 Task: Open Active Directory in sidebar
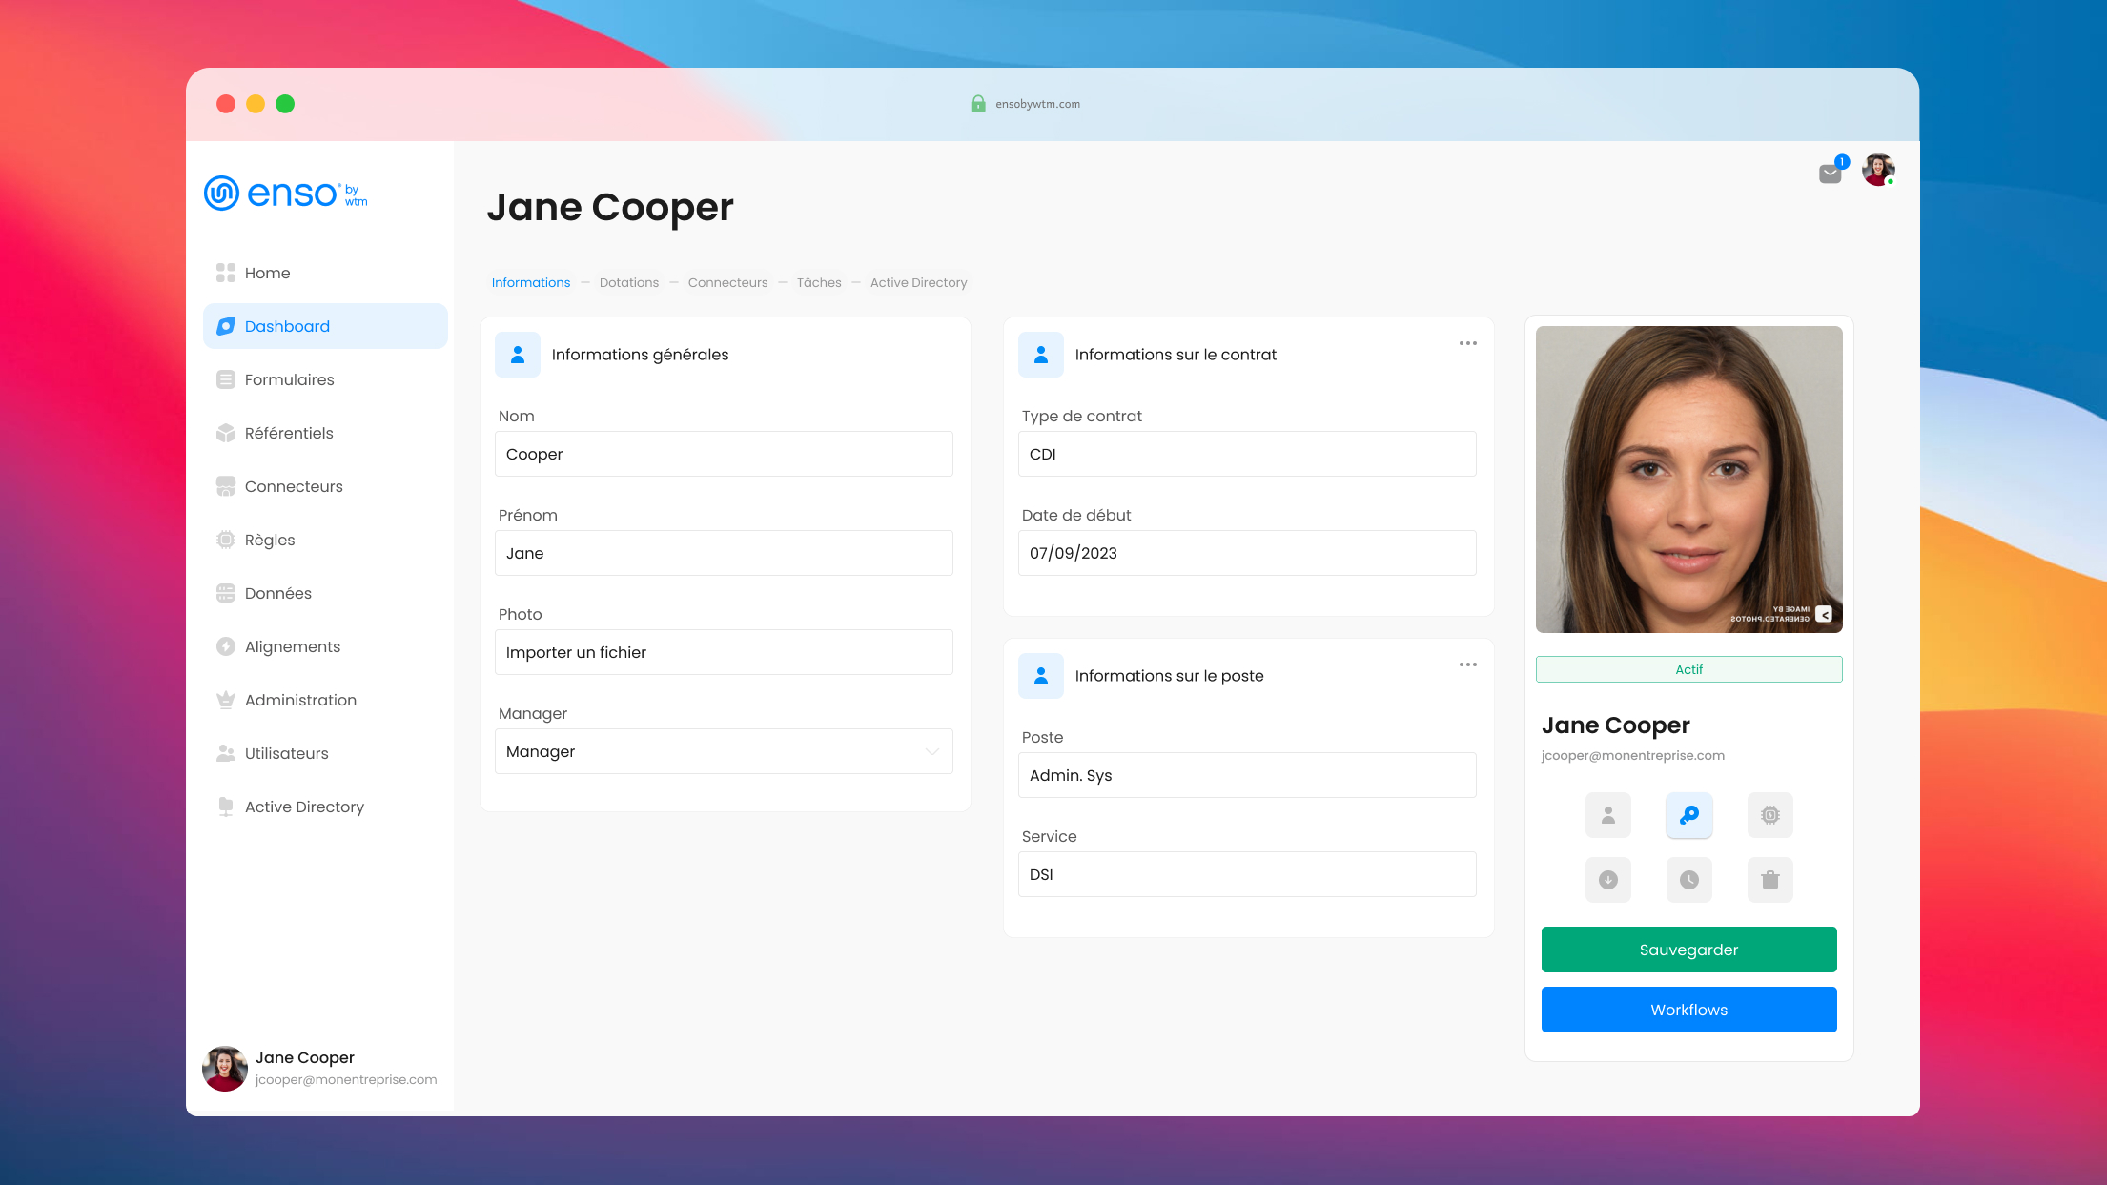(x=304, y=807)
